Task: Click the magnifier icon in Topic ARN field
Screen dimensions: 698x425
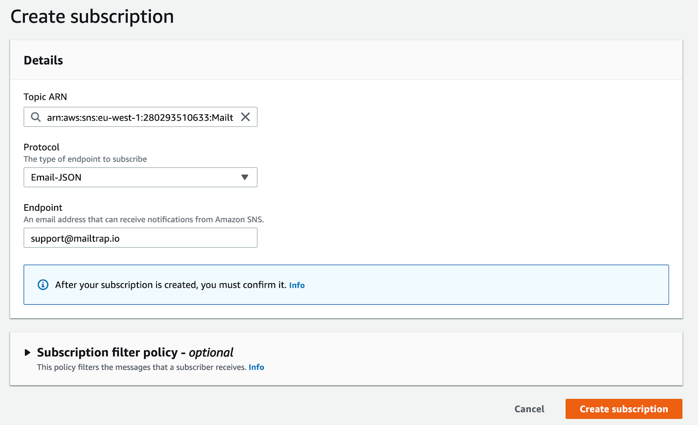Action: click(x=36, y=117)
